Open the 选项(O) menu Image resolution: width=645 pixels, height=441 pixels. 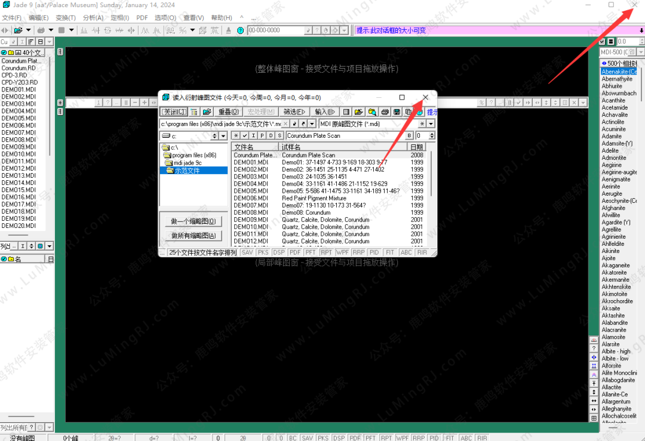(x=165, y=17)
